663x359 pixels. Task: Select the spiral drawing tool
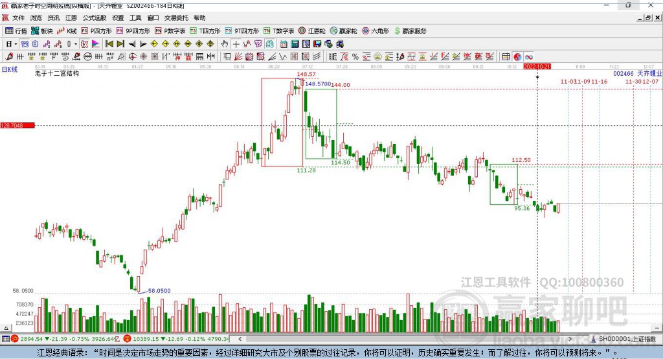pos(65,57)
